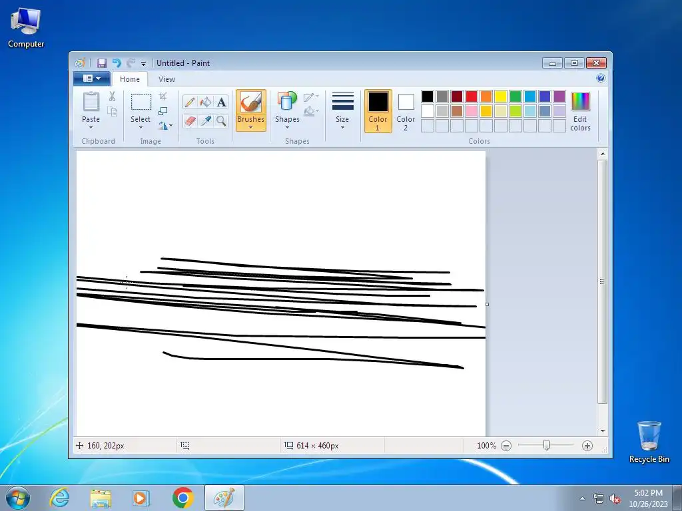Click zoom out minus button

(x=506, y=446)
